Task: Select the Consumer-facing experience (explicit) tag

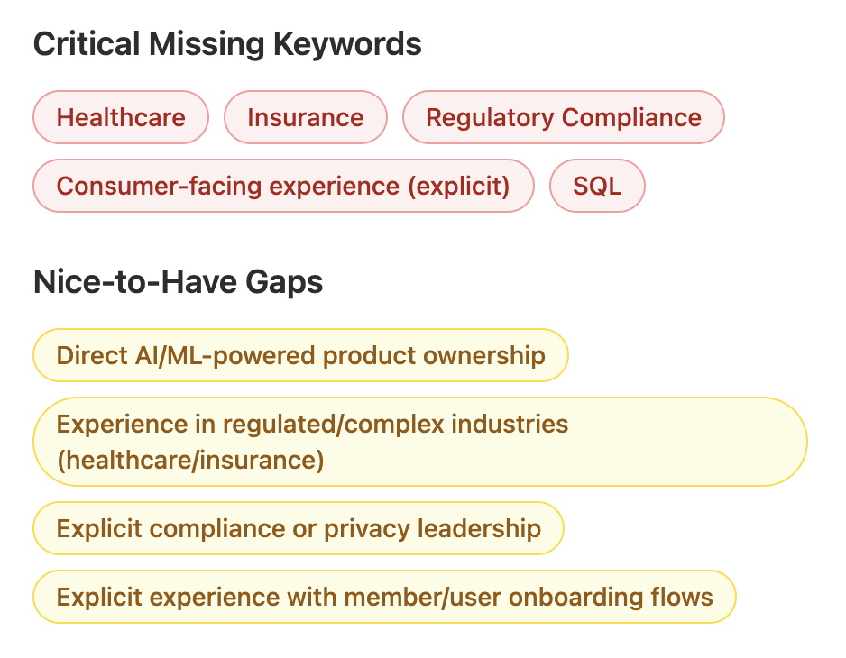Action: (x=283, y=186)
